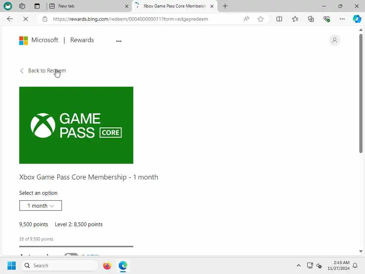Toggle vertical tab actions menu icon
The height and width of the screenshot is (274, 365).
(37, 6)
